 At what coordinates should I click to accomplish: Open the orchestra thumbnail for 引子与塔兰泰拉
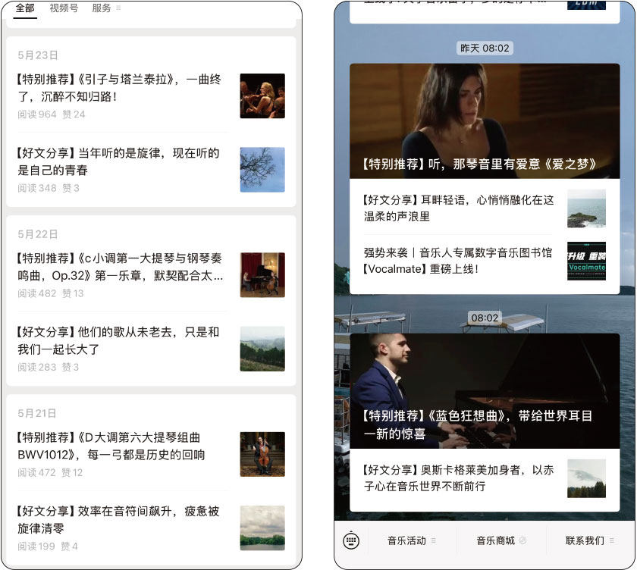[262, 96]
